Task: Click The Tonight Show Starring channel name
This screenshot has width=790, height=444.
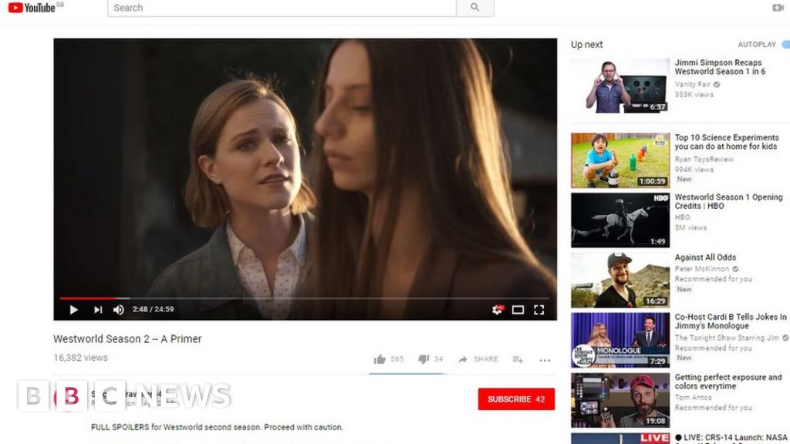Action: [727, 338]
